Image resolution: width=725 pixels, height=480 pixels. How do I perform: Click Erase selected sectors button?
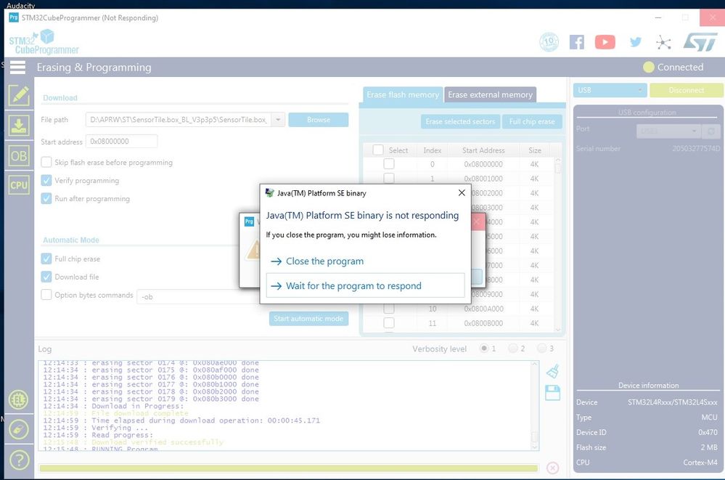tap(460, 121)
